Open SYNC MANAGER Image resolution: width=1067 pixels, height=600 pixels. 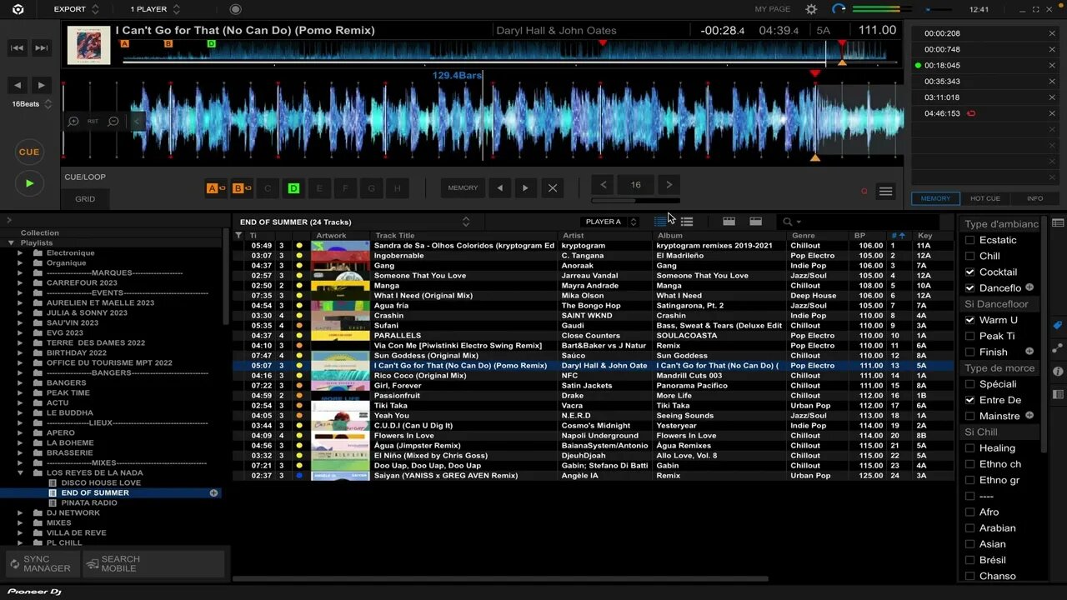tap(41, 563)
